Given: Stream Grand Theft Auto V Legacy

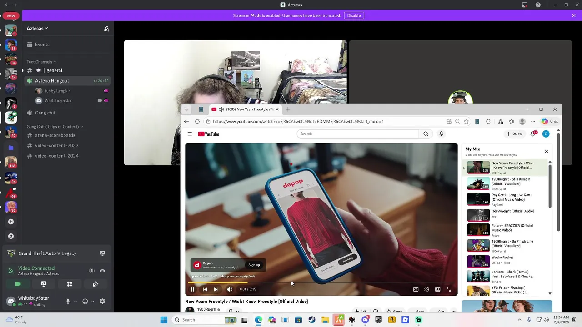Looking at the screenshot, I should pos(102,253).
